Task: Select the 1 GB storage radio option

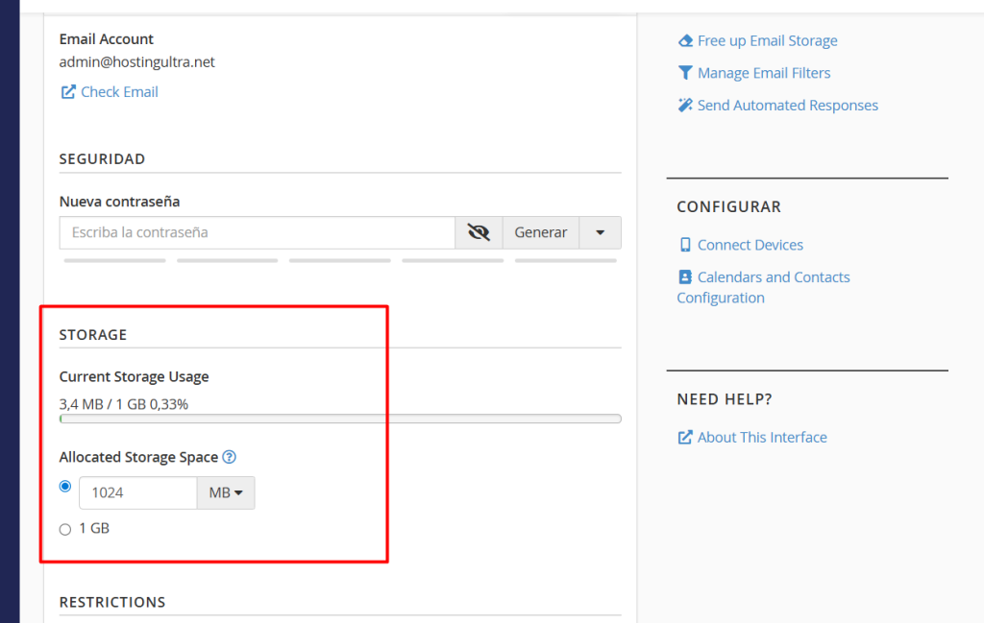Action: coord(65,529)
